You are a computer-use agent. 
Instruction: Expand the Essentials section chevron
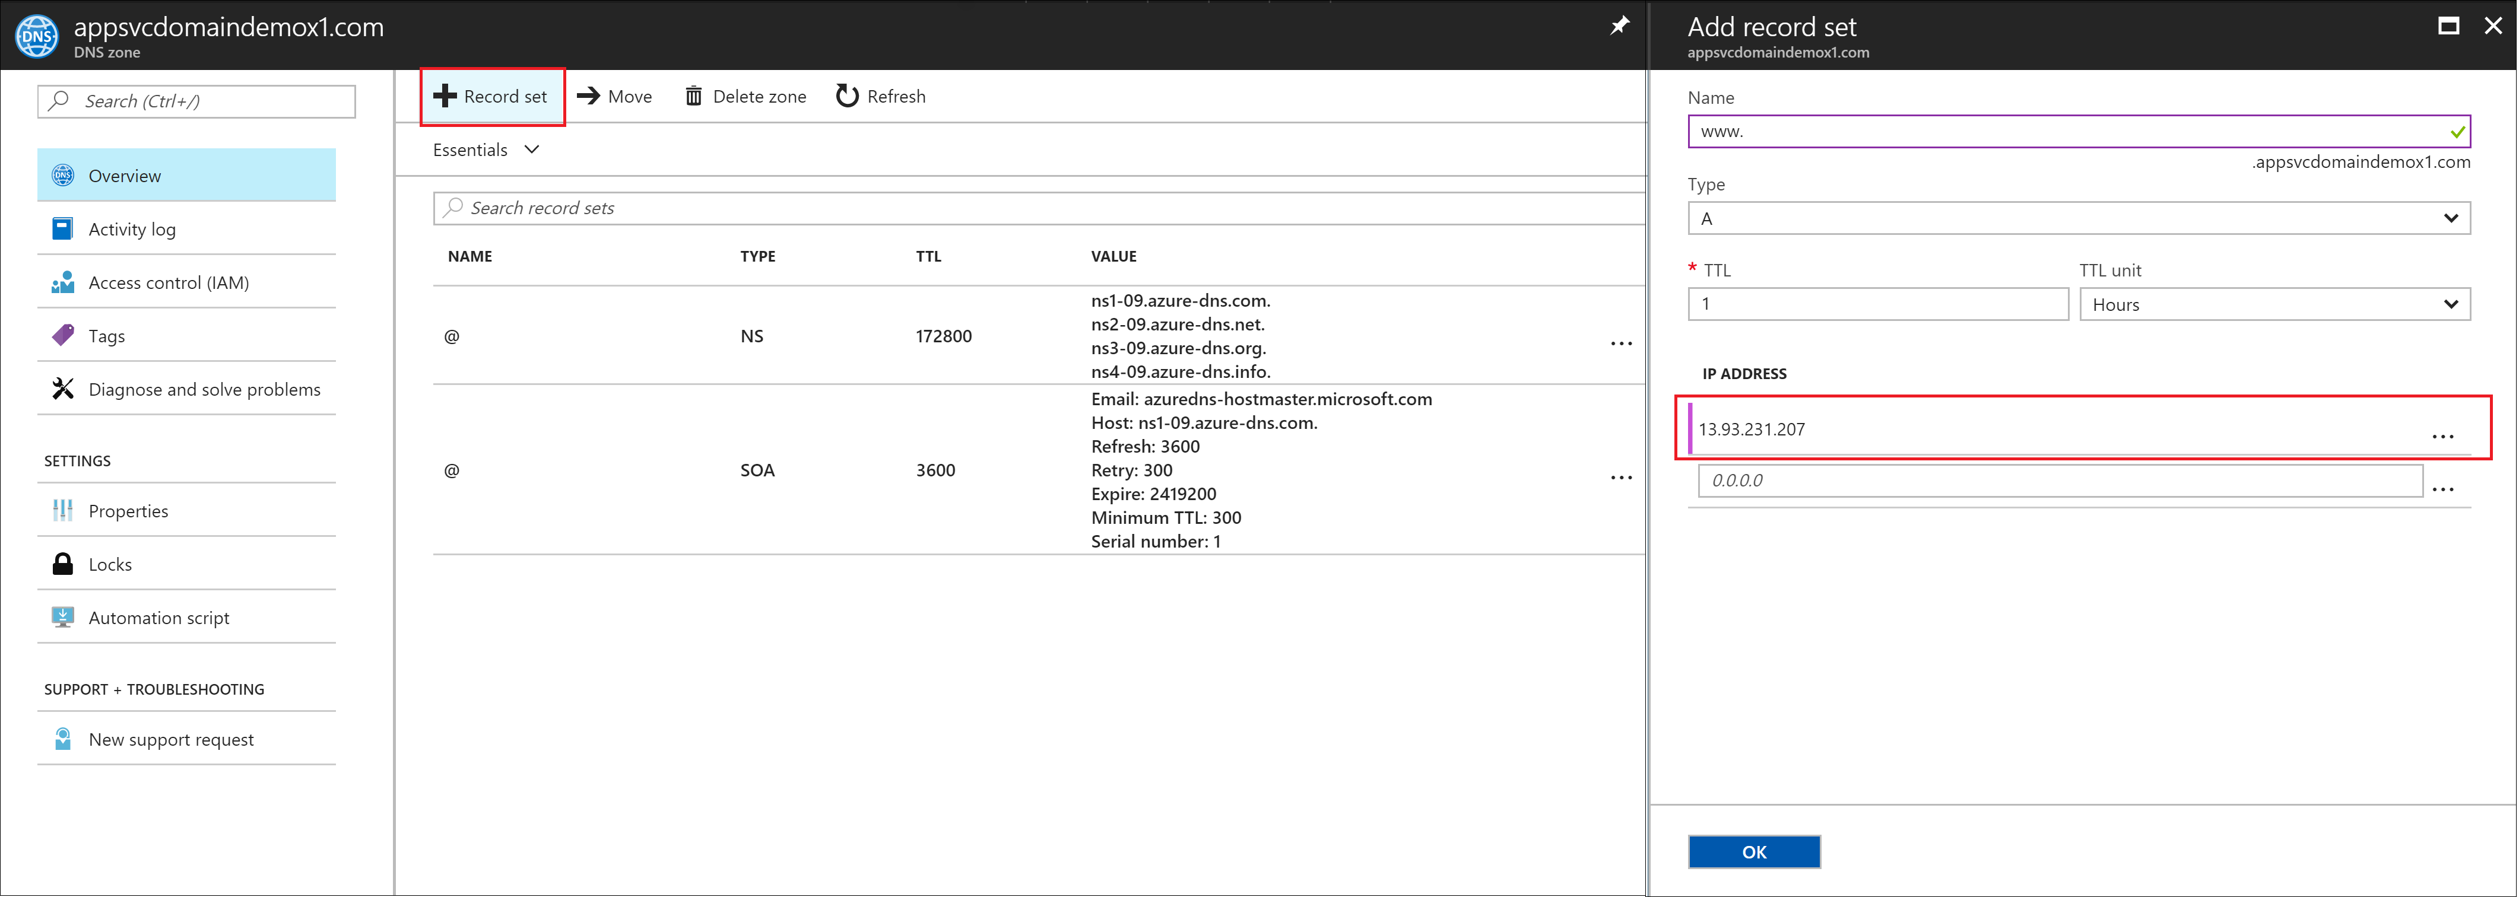tap(532, 149)
